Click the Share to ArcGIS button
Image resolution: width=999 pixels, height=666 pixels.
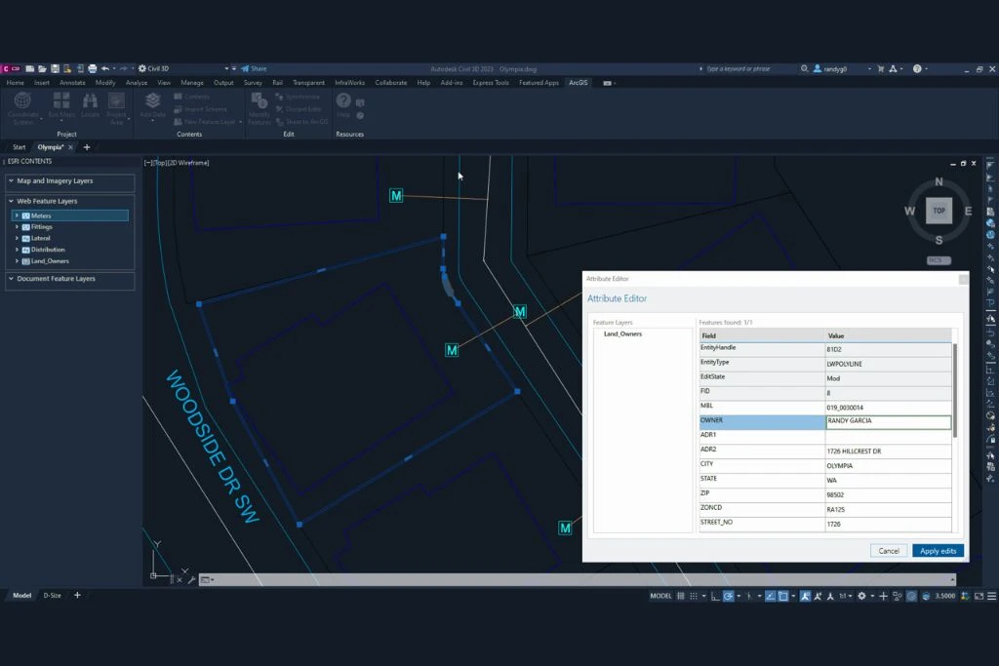302,122
